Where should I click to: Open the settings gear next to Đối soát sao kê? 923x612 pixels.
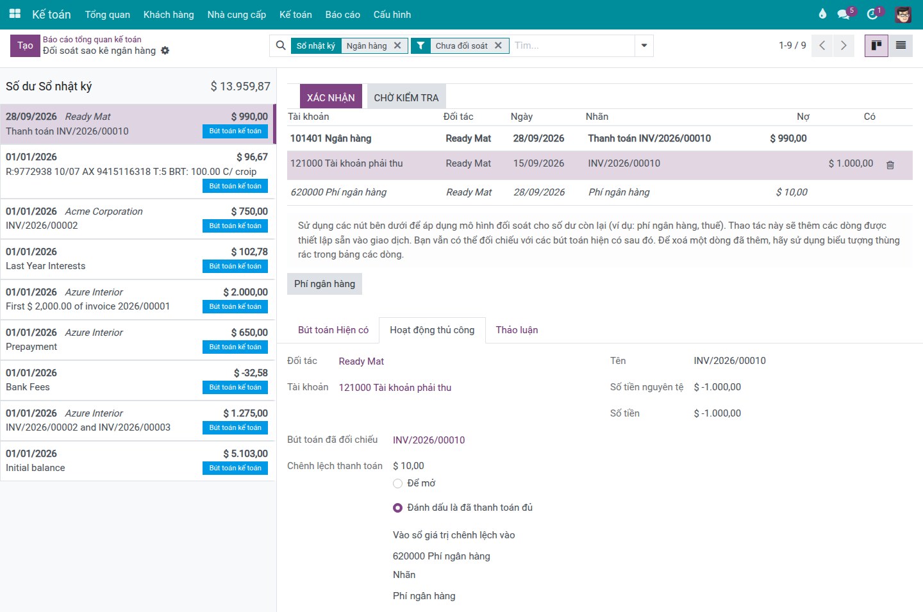coord(165,51)
